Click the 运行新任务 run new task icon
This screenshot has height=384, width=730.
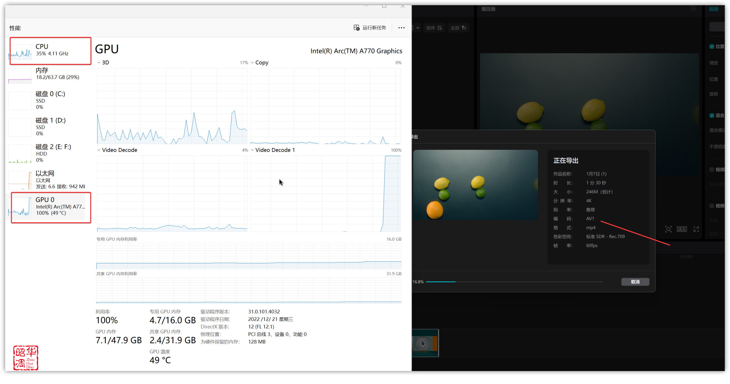pos(356,28)
